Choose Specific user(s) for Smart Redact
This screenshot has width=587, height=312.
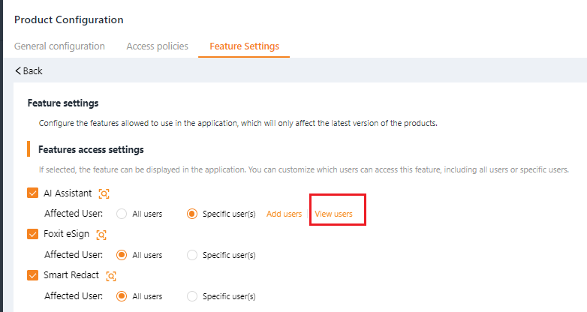coord(192,296)
